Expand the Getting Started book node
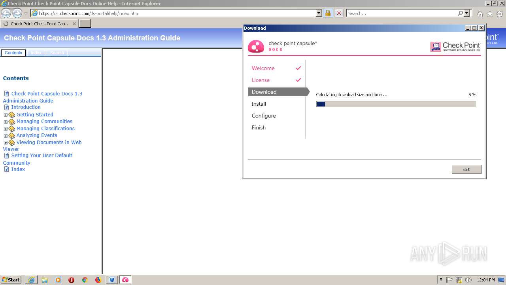This screenshot has width=506, height=285. (x=6, y=115)
